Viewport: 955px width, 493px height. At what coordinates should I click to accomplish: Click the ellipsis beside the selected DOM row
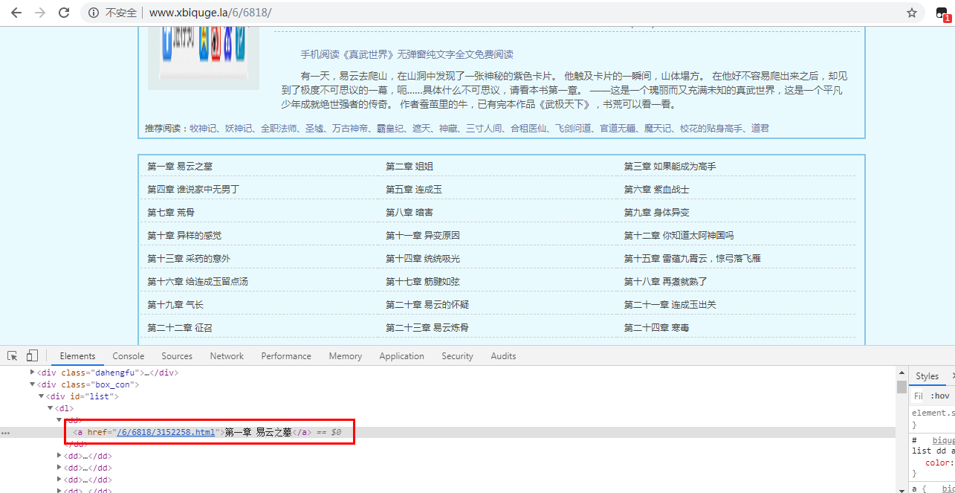6,432
